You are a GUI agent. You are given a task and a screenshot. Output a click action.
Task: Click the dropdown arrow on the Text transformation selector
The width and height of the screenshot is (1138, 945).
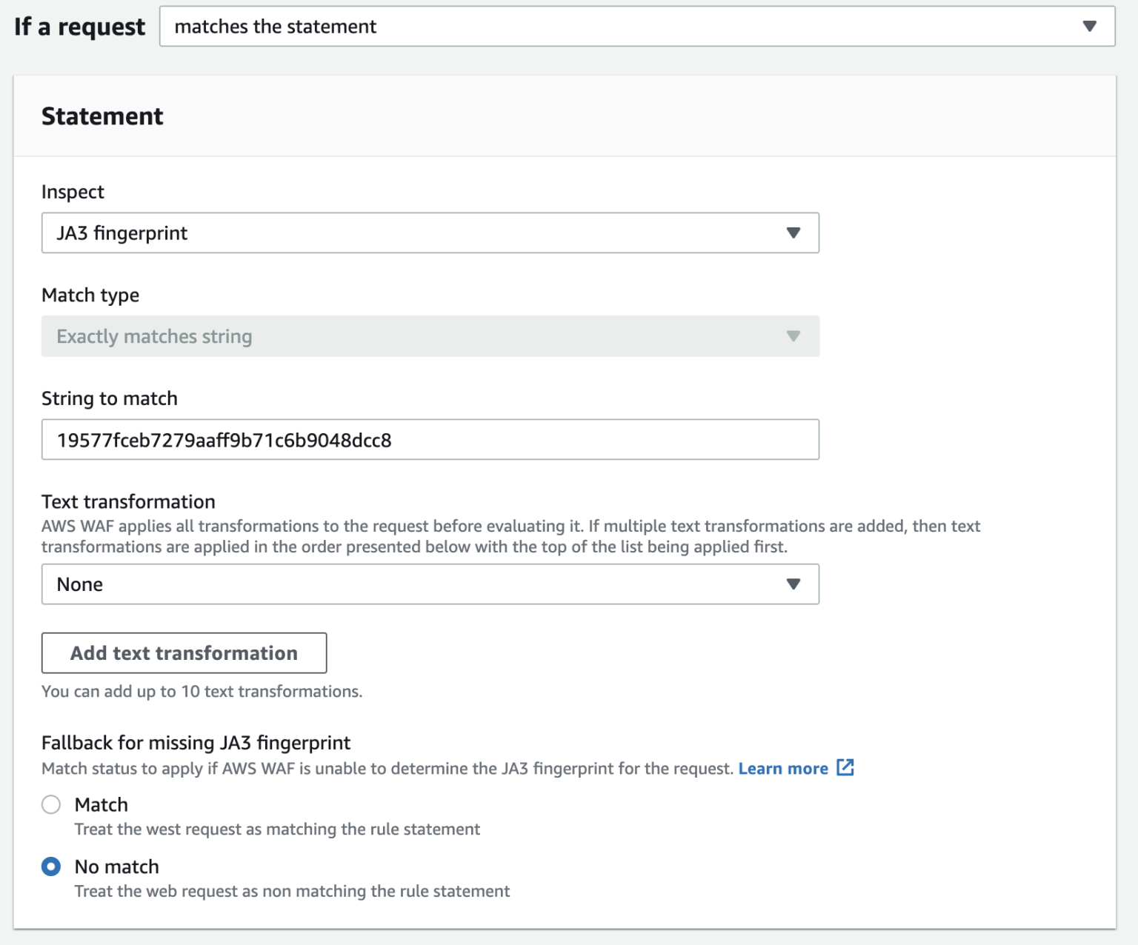(793, 584)
